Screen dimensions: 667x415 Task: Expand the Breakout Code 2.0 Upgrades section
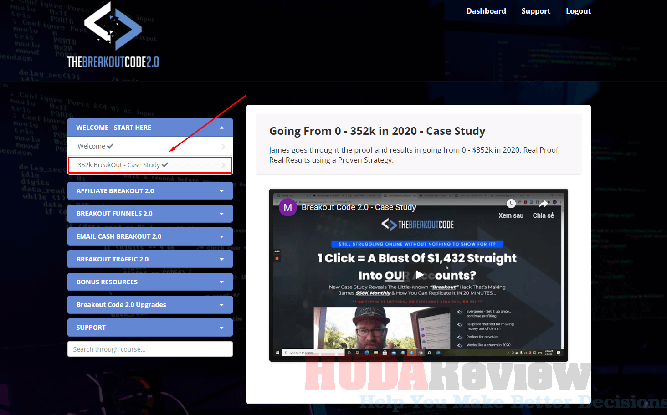pos(150,305)
